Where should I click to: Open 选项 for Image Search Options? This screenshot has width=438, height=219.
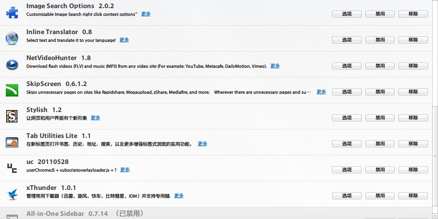347,14
